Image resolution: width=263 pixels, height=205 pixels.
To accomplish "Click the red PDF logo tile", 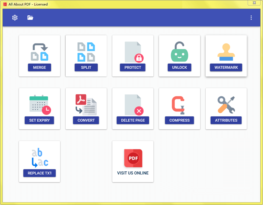I will pos(133,158).
